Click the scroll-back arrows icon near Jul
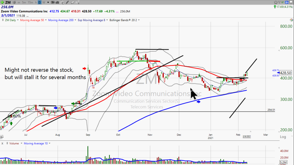This screenshot has height=165, width=294. [x=2, y=137]
